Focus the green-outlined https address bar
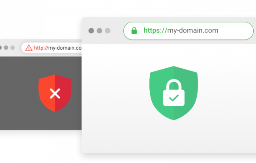The width and height of the screenshot is (256, 163). tap(189, 31)
